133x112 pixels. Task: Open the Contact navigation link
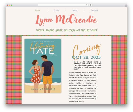coord(94,10)
